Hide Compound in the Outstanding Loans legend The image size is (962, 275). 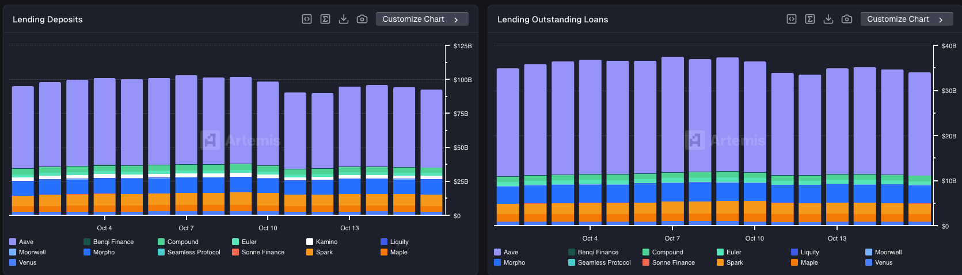[x=663, y=252]
